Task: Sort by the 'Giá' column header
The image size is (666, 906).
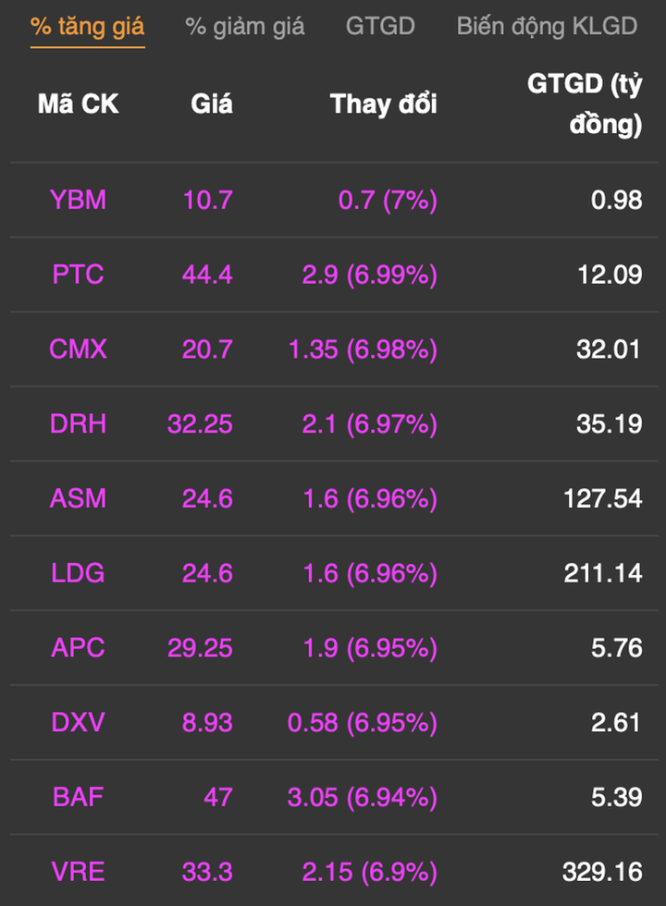Action: coord(212,104)
